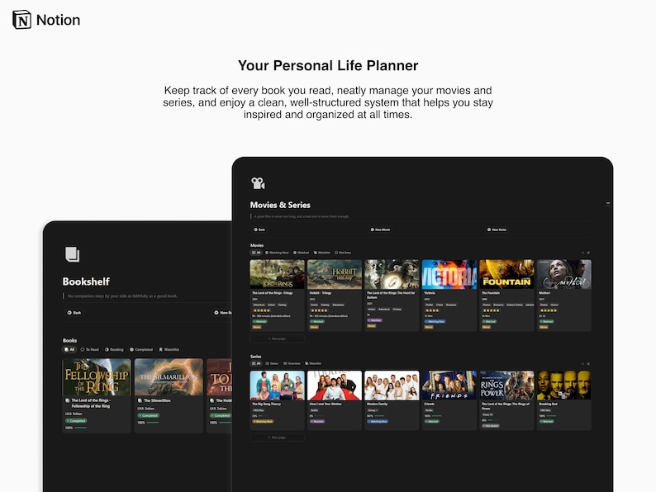Open The Big Bang Theory series thumbnail
The width and height of the screenshot is (656, 492).
pos(277,385)
